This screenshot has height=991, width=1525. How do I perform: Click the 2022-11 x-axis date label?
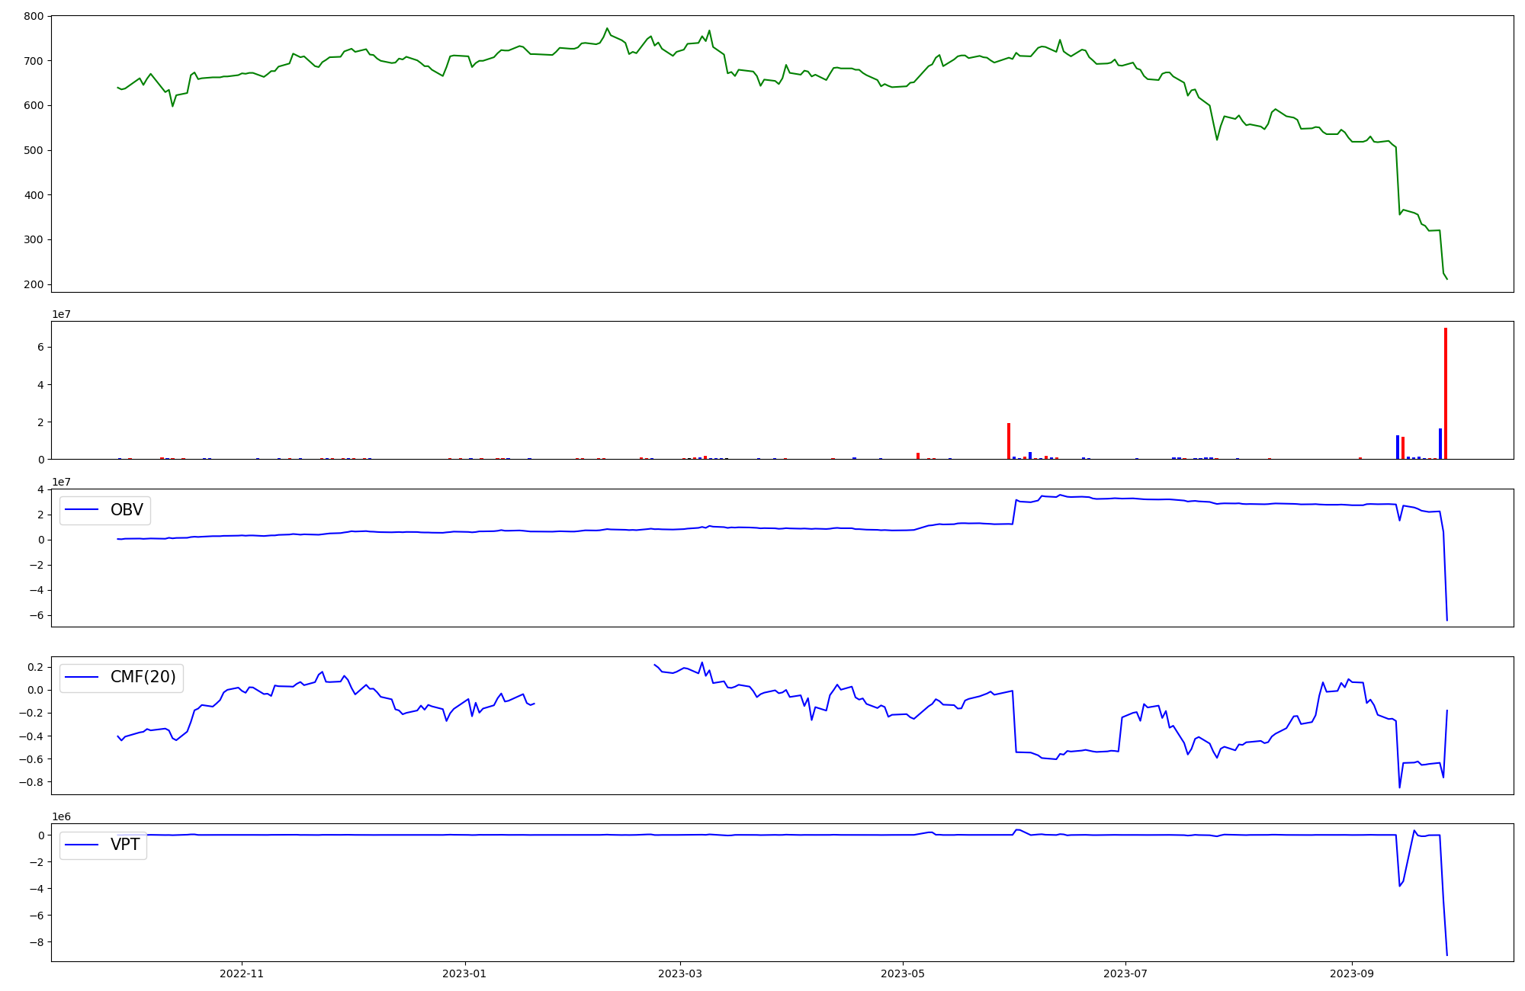(241, 973)
